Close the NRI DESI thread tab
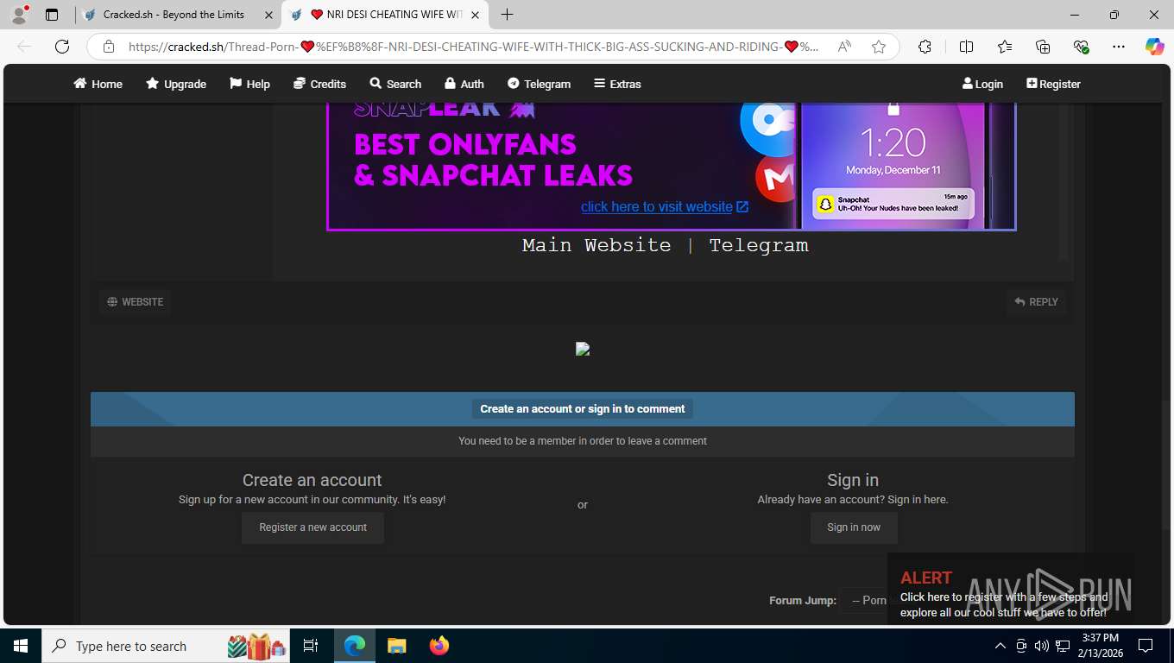 pos(475,15)
